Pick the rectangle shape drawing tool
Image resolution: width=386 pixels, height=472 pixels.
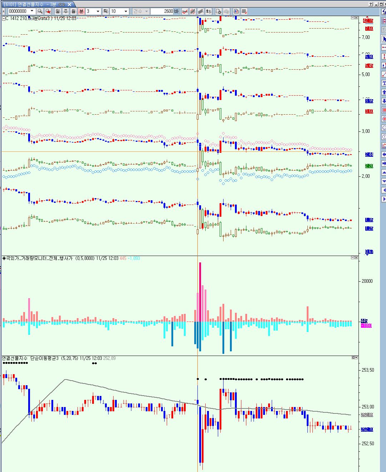tap(384, 110)
